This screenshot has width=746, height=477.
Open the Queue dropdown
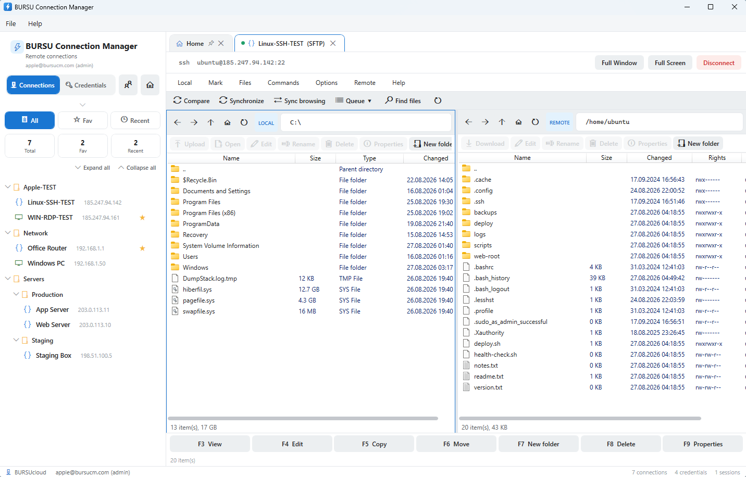click(x=354, y=101)
